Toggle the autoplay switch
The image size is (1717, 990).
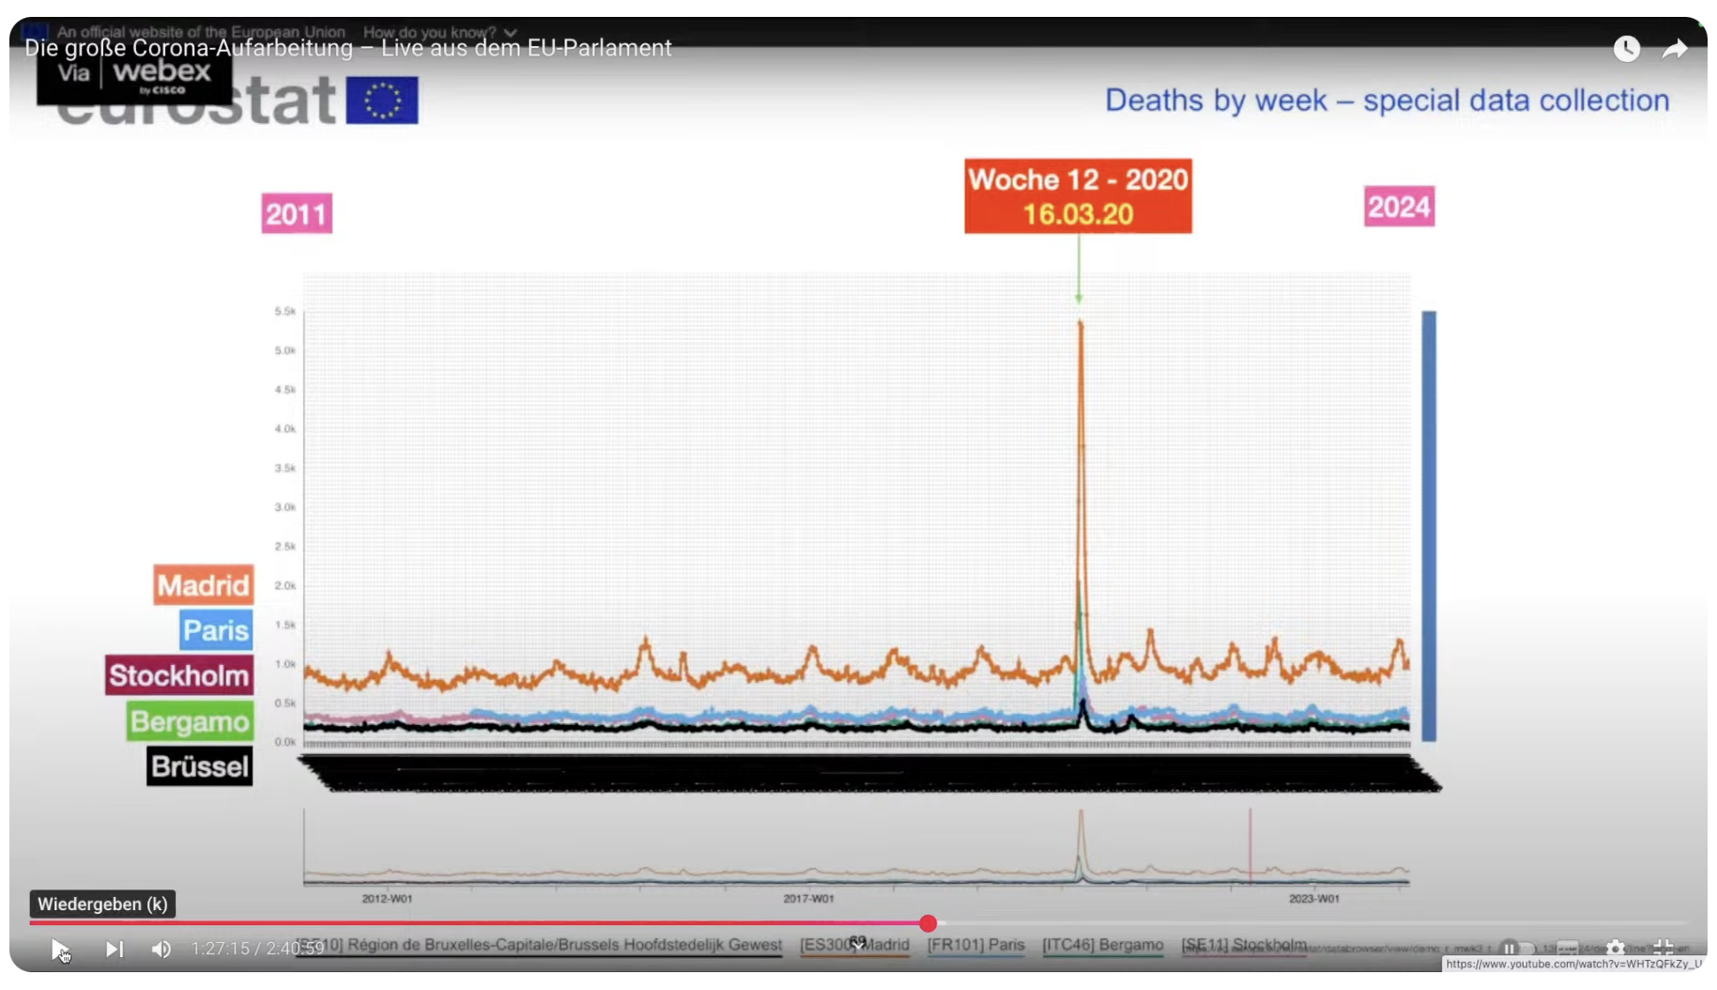click(1515, 949)
